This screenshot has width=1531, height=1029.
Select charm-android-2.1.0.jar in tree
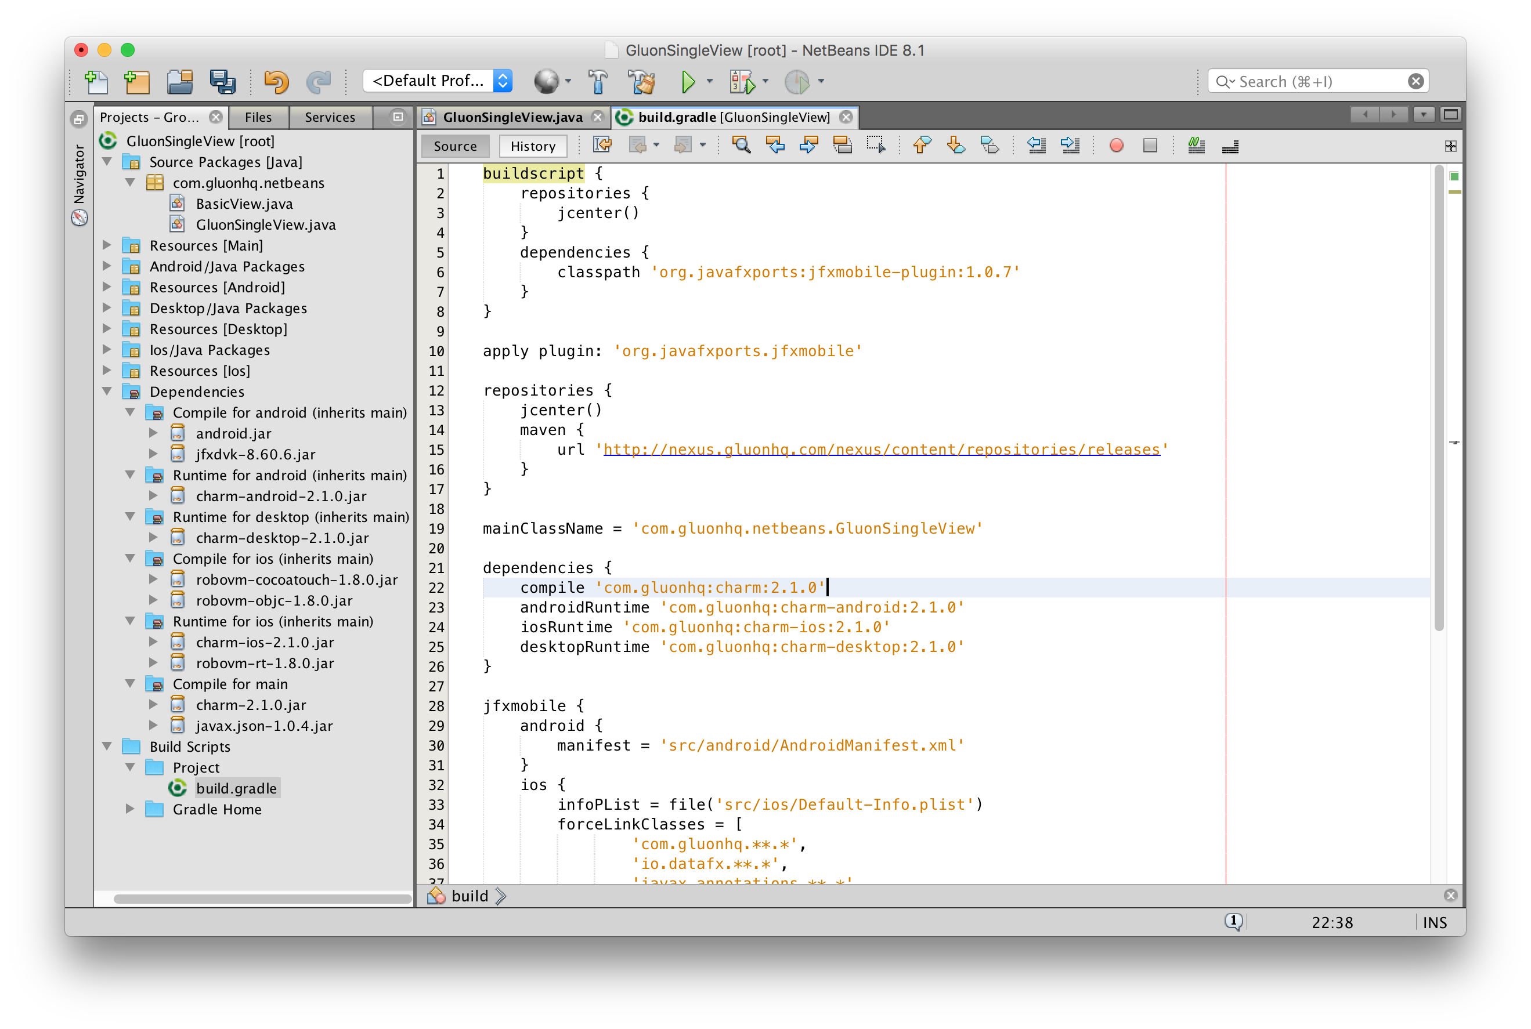click(x=280, y=495)
